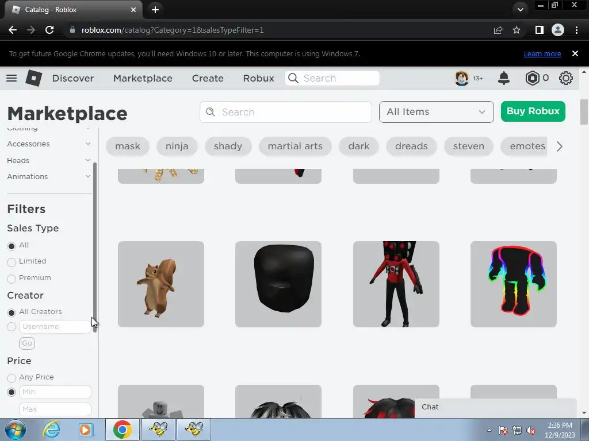Open the settings gear icon
589x441 pixels.
point(566,78)
